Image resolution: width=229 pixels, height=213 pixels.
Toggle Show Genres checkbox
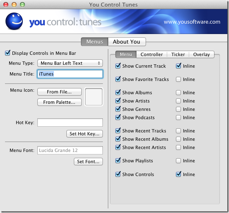coord(118,109)
